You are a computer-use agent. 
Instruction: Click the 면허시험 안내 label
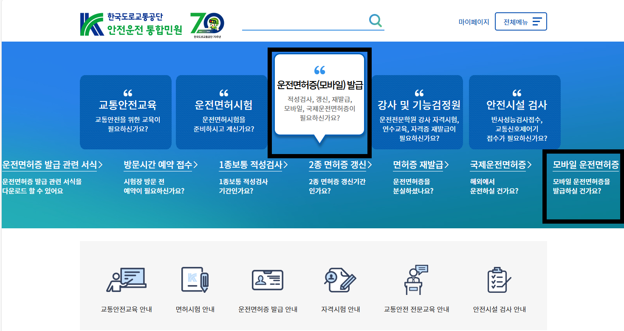195,309
